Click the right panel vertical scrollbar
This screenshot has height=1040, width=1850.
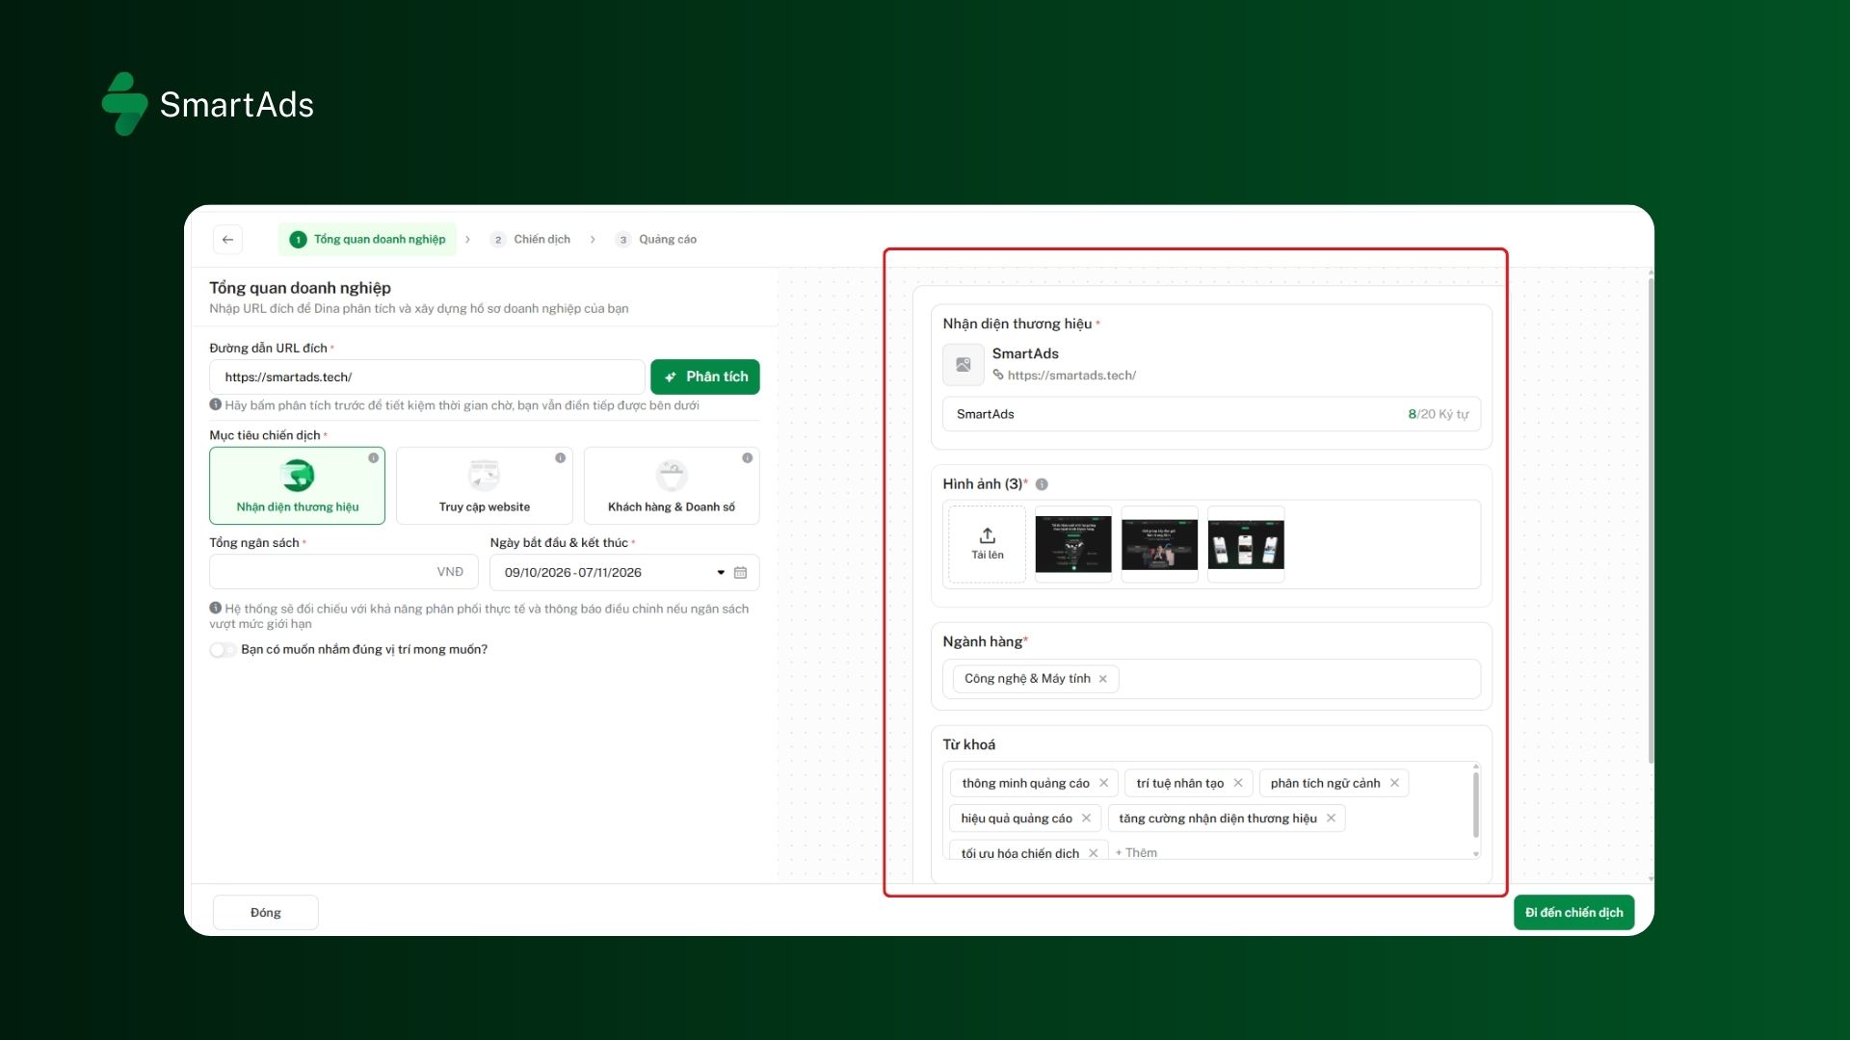tap(1651, 521)
